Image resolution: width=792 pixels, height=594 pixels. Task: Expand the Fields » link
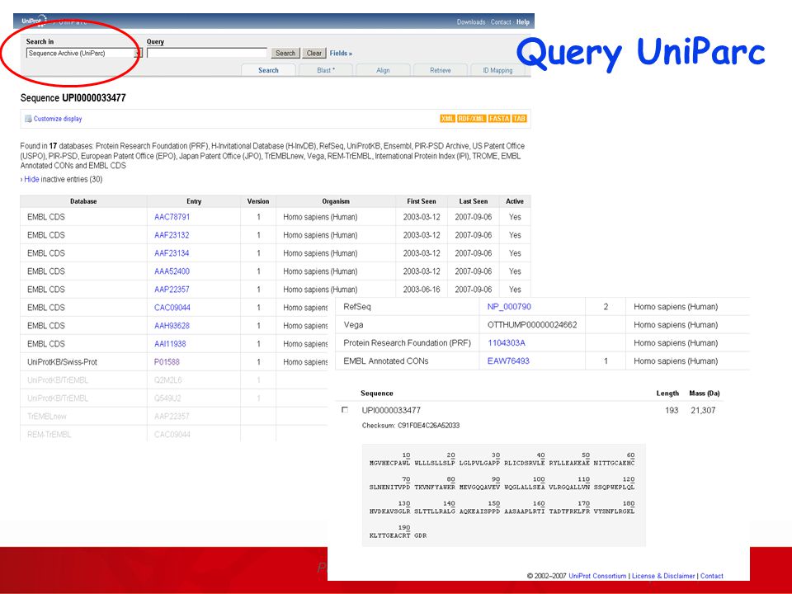click(341, 53)
